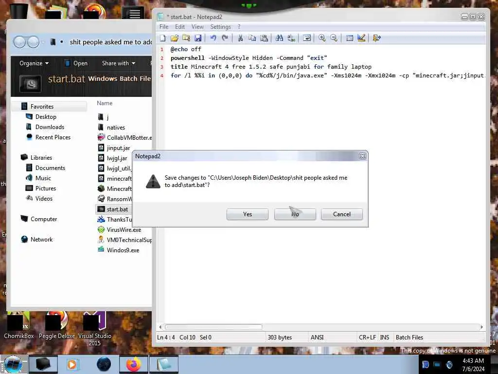Select Documents library in Explorer

(50, 168)
